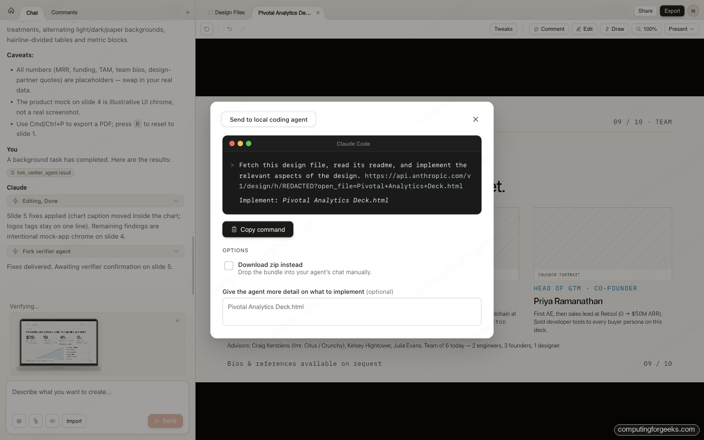Screen dimensions: 704x440
Task: Enable the Download zip instead checkbox
Action: [x=228, y=265]
